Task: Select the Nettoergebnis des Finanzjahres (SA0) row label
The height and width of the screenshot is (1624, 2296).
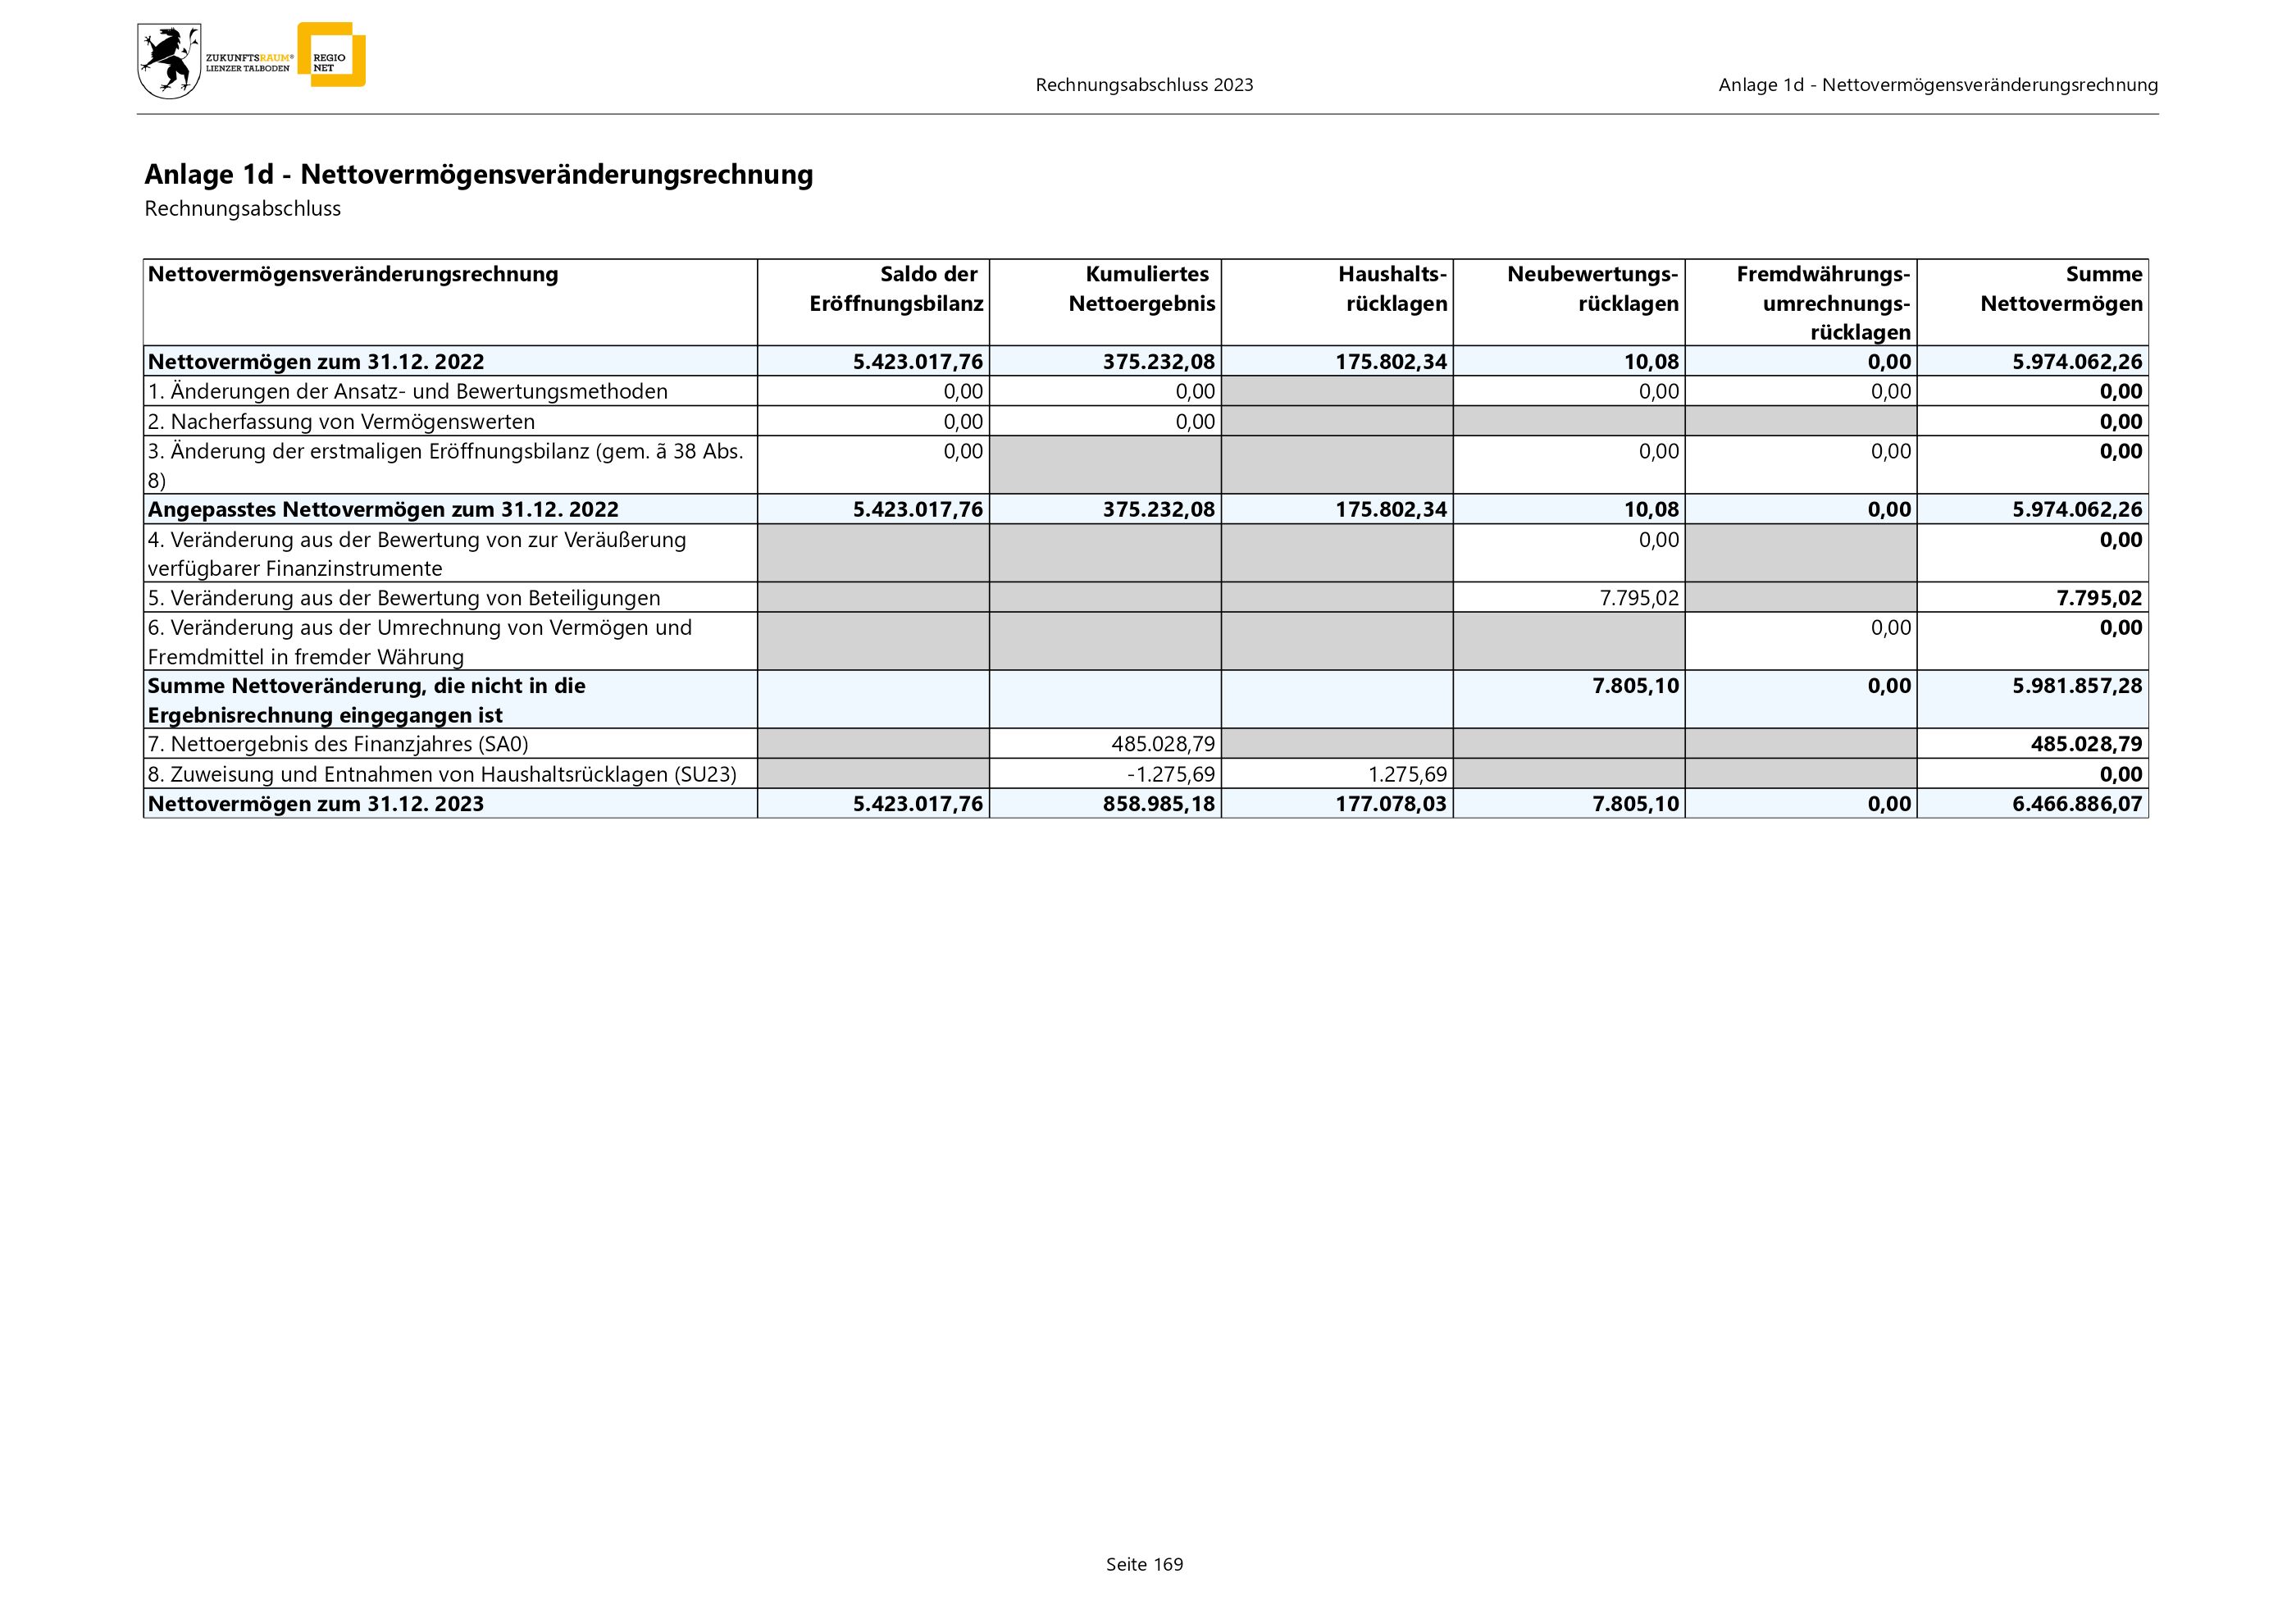Action: (338, 744)
